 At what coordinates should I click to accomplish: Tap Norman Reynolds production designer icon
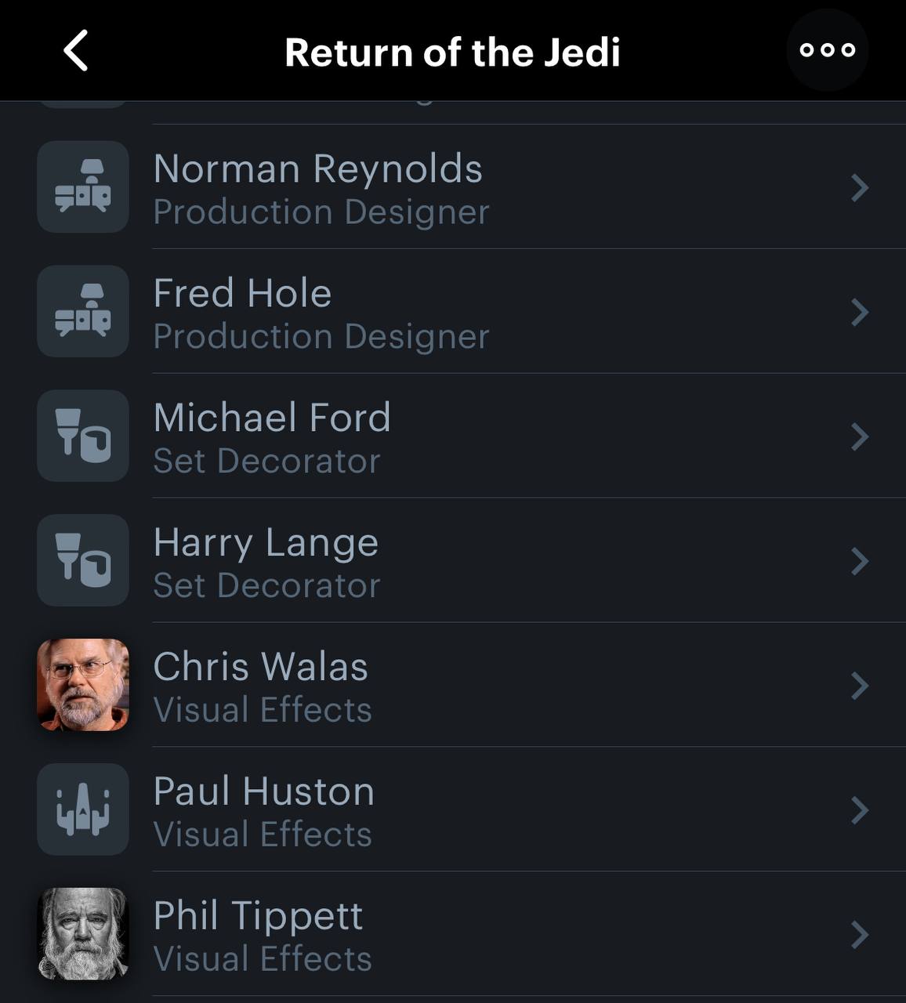83,186
